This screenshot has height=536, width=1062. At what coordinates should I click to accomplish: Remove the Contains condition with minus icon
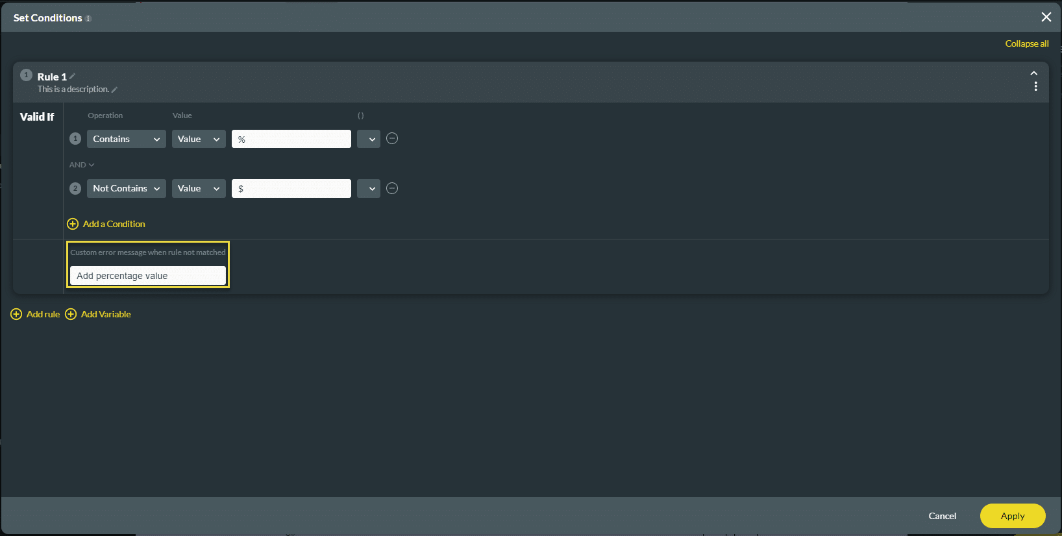[391, 138]
